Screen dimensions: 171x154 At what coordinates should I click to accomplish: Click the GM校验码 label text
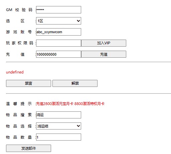pyautogui.click(x=19, y=10)
